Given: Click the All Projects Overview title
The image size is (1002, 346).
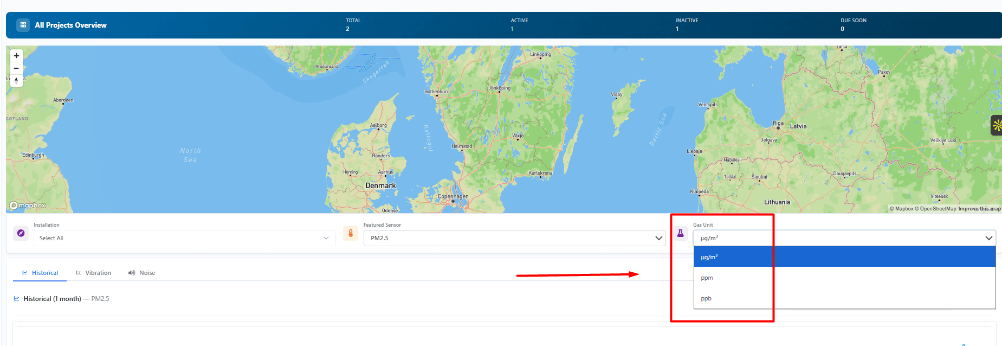Looking at the screenshot, I should [70, 25].
